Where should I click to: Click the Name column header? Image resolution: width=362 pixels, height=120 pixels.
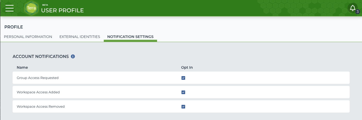pos(22,67)
